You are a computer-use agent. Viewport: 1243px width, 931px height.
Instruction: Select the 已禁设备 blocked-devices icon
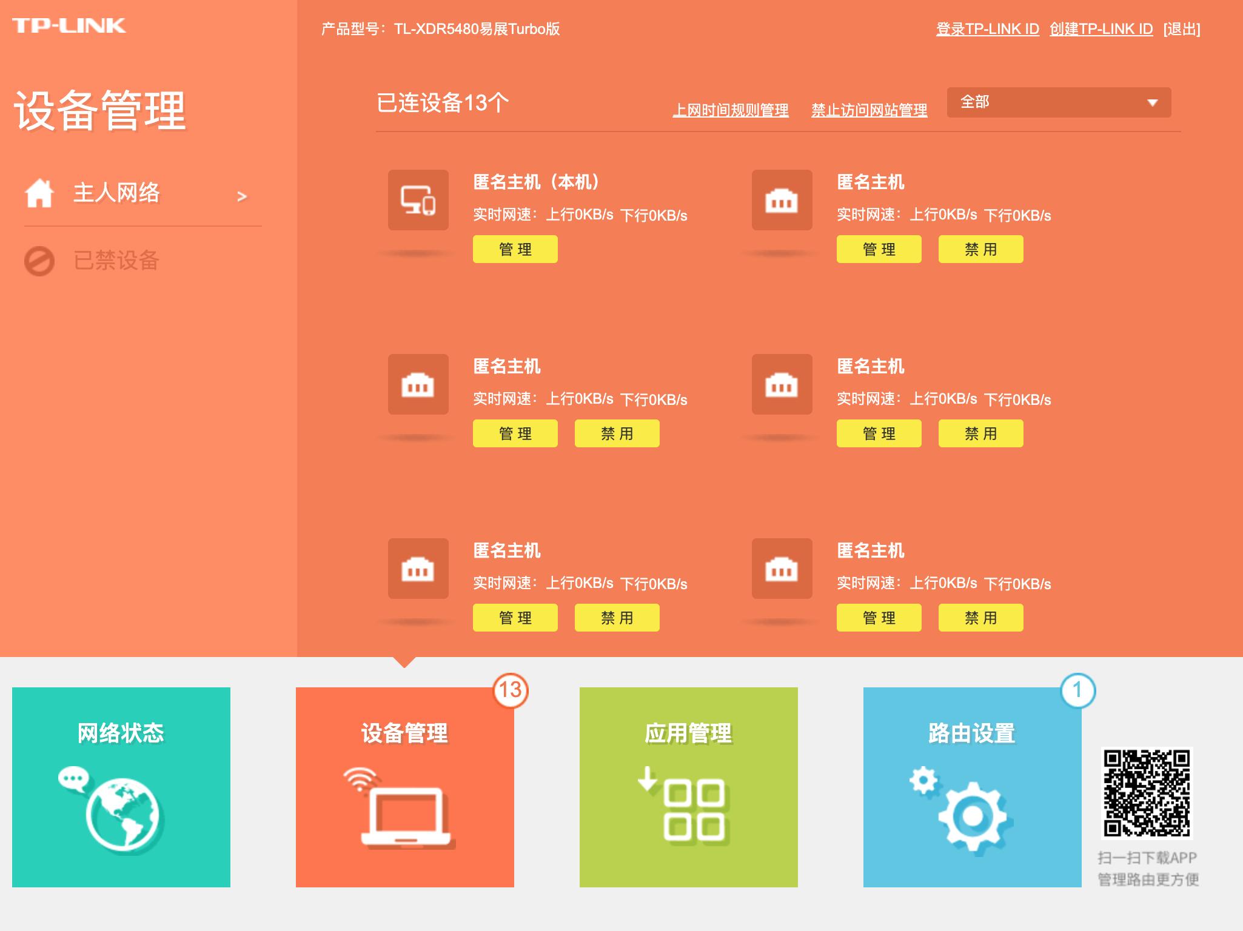(x=38, y=261)
